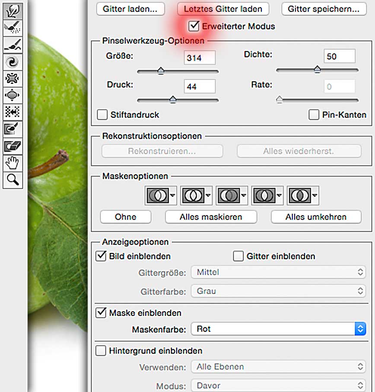The height and width of the screenshot is (392, 375).
Task: Click the Rate value field showing 0
Action: tap(339, 86)
